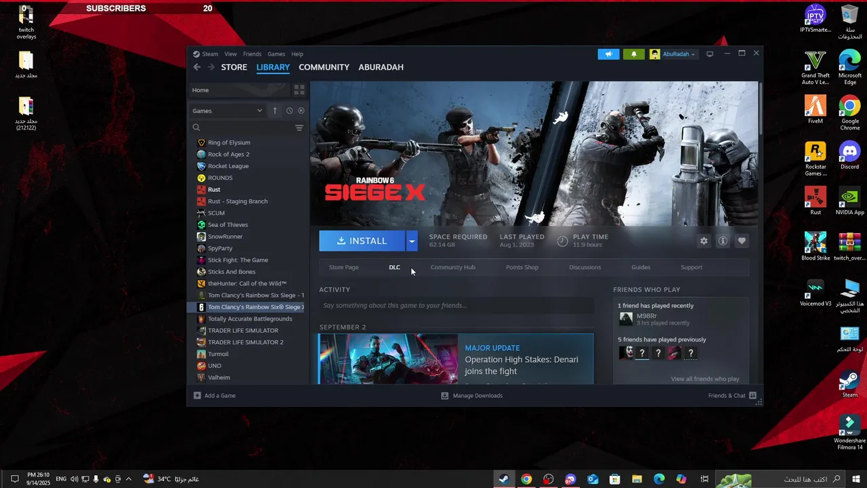Open the Operation High Stakes update thumbnail
This screenshot has width=867, height=488.
coord(388,359)
